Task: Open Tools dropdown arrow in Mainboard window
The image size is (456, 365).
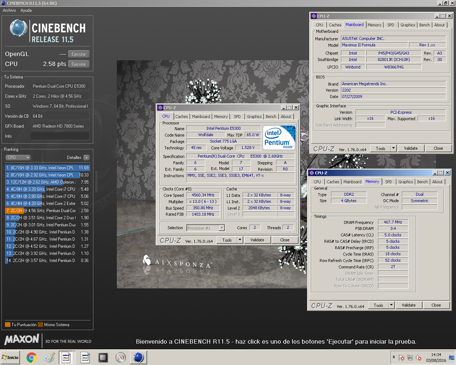Action: click(x=393, y=148)
